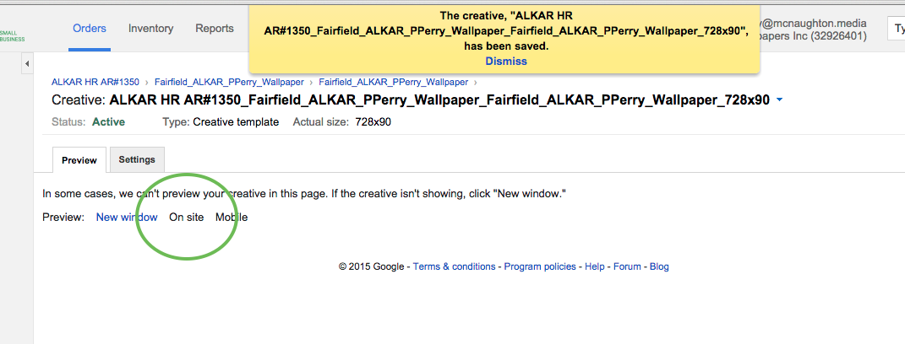Select the Preview tab
This screenshot has width=905, height=344.
pos(79,160)
